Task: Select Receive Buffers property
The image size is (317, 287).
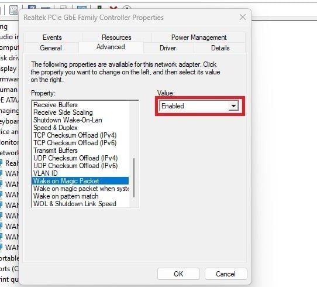Action: coord(80,105)
